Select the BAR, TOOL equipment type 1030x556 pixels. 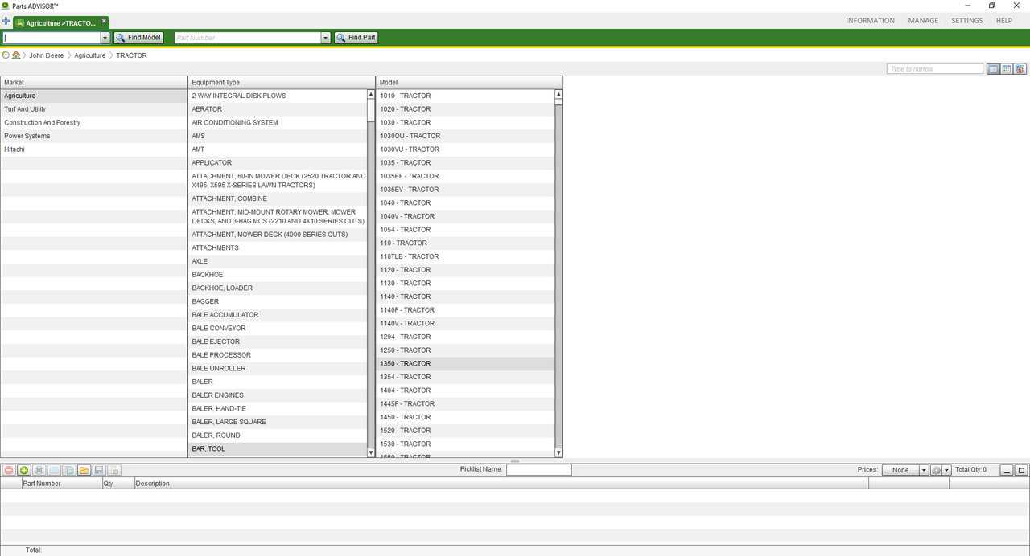click(x=278, y=448)
